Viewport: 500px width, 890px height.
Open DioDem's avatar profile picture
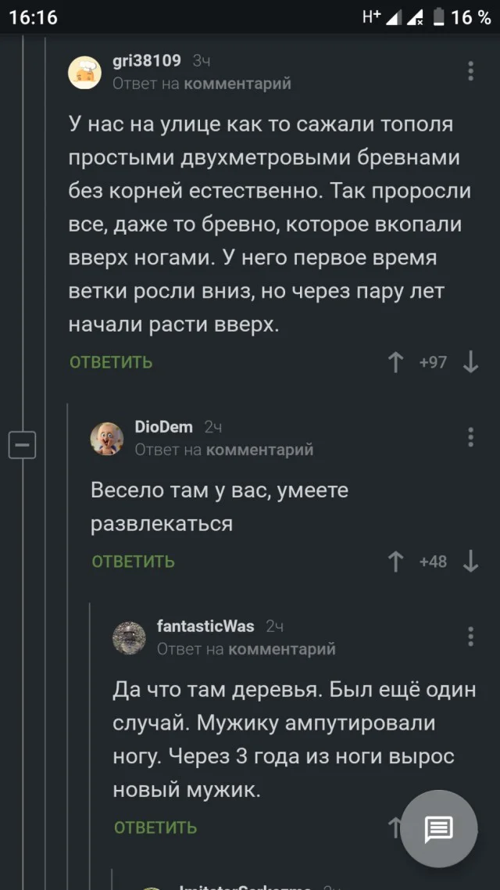pos(107,438)
